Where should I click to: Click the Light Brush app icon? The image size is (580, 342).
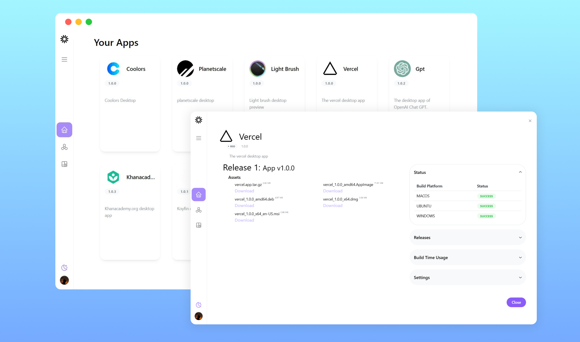258,69
